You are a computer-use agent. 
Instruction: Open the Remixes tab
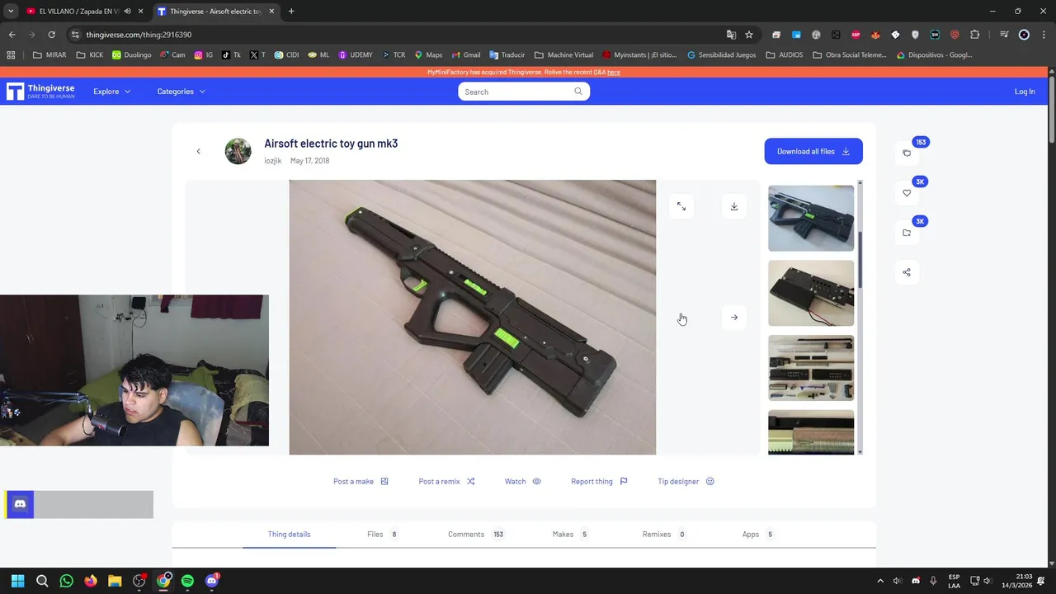[664, 535]
